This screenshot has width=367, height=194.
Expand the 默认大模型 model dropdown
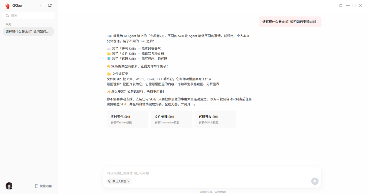tap(119, 181)
